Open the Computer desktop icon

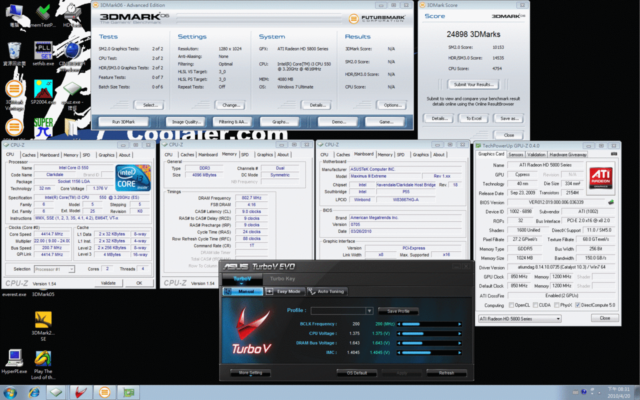click(14, 15)
